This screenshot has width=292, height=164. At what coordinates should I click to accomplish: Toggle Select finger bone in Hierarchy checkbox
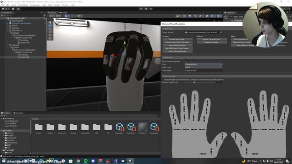coord(163,80)
